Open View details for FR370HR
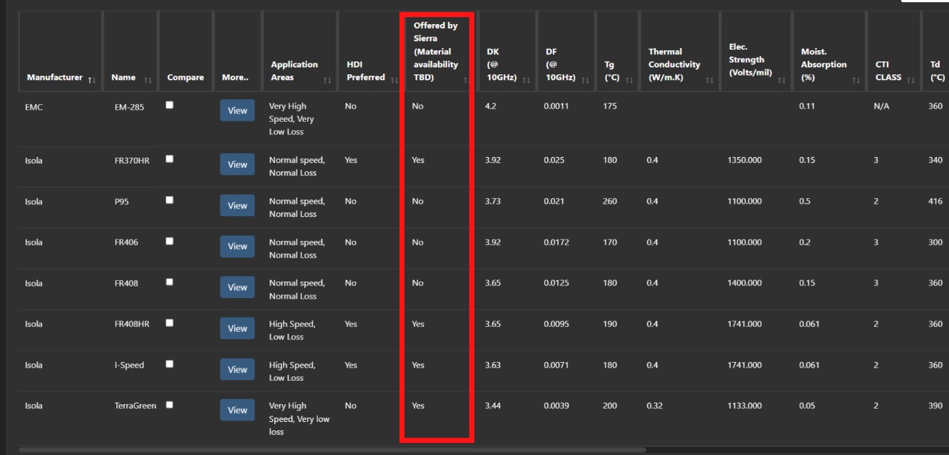The width and height of the screenshot is (949, 455). pyautogui.click(x=238, y=164)
